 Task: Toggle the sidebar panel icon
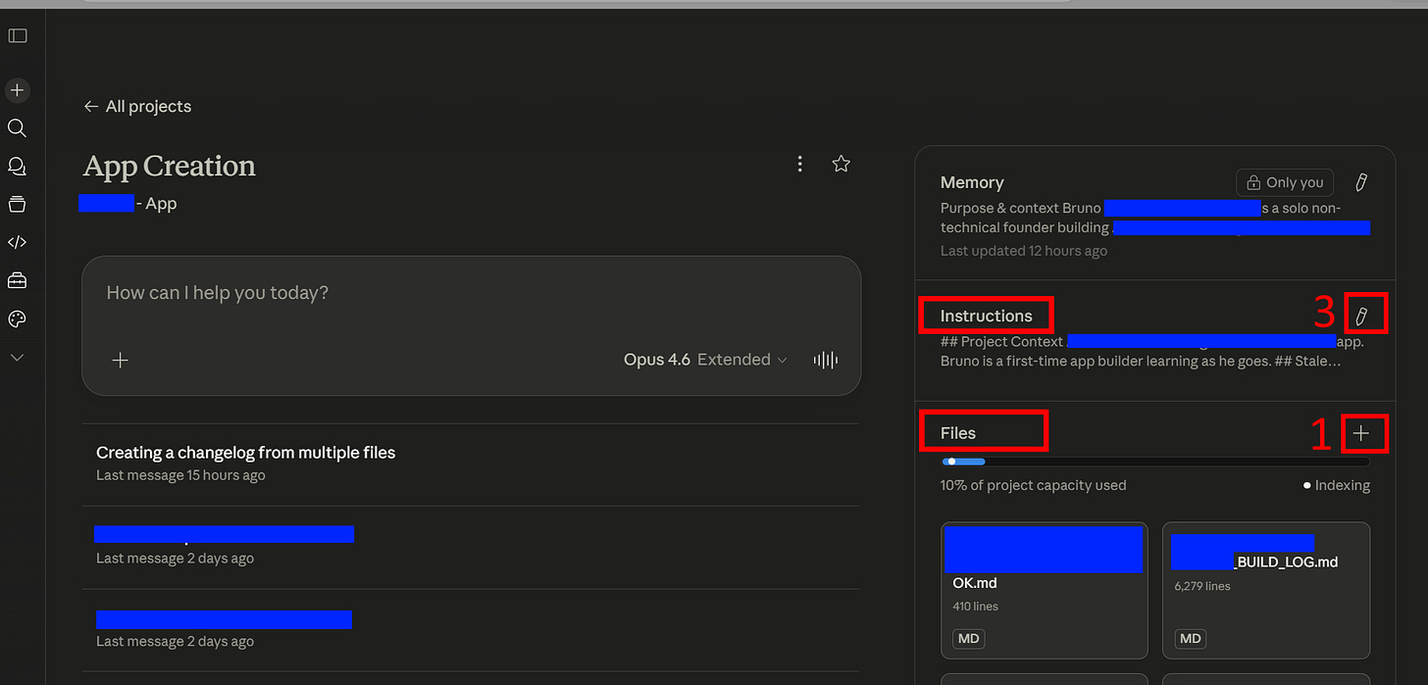pyautogui.click(x=18, y=35)
